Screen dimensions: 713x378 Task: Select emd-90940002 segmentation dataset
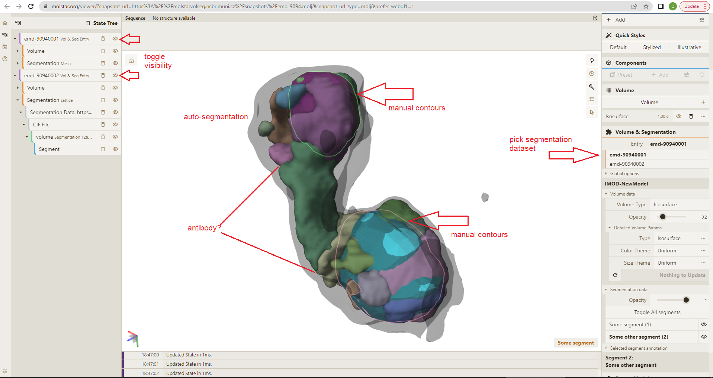coord(627,164)
